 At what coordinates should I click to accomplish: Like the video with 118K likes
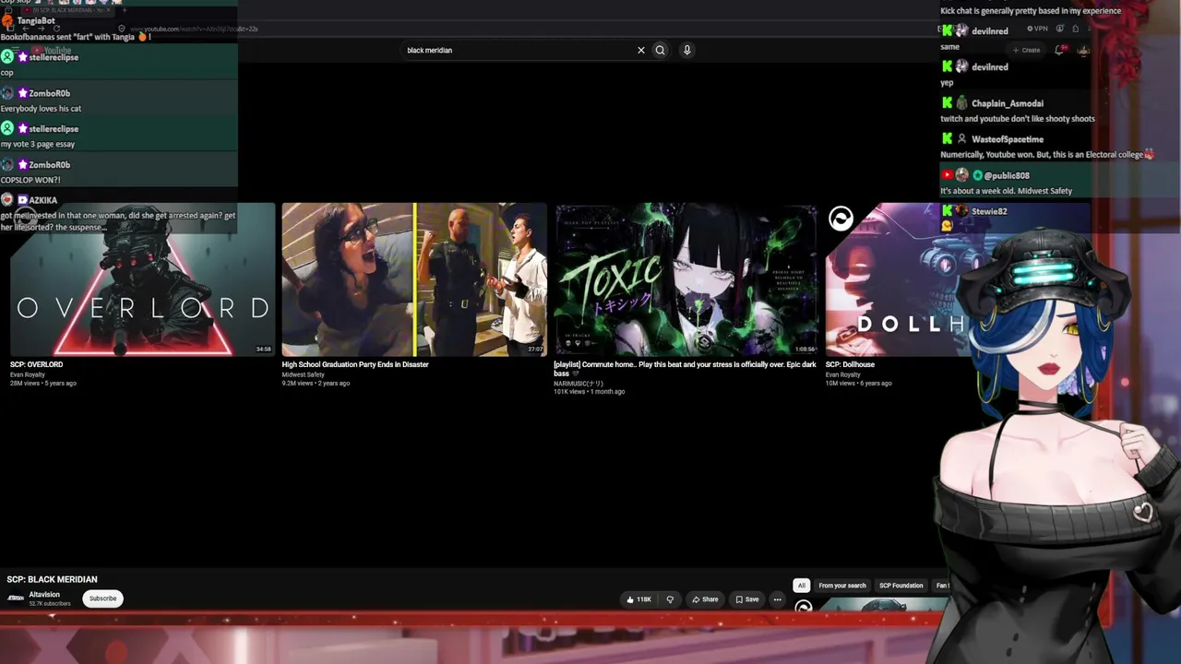(x=638, y=599)
